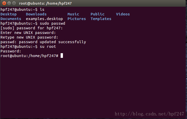
Task: Select the Public directory entry
Action: pos(98,14)
